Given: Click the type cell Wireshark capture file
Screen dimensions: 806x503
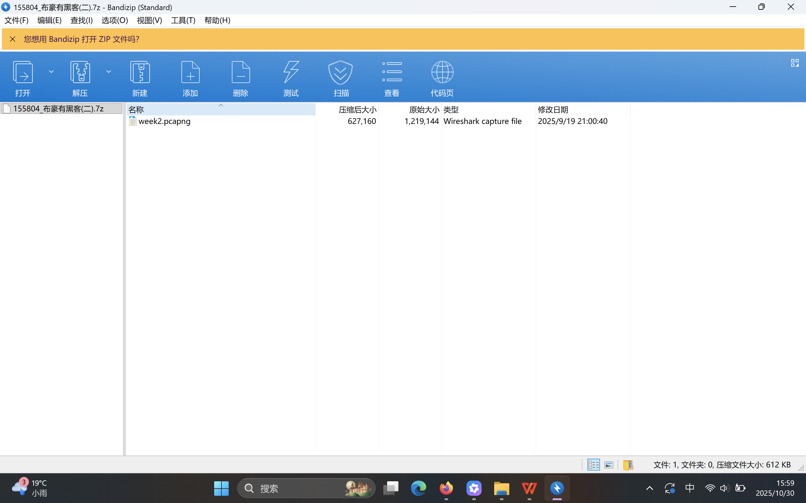Looking at the screenshot, I should [483, 121].
